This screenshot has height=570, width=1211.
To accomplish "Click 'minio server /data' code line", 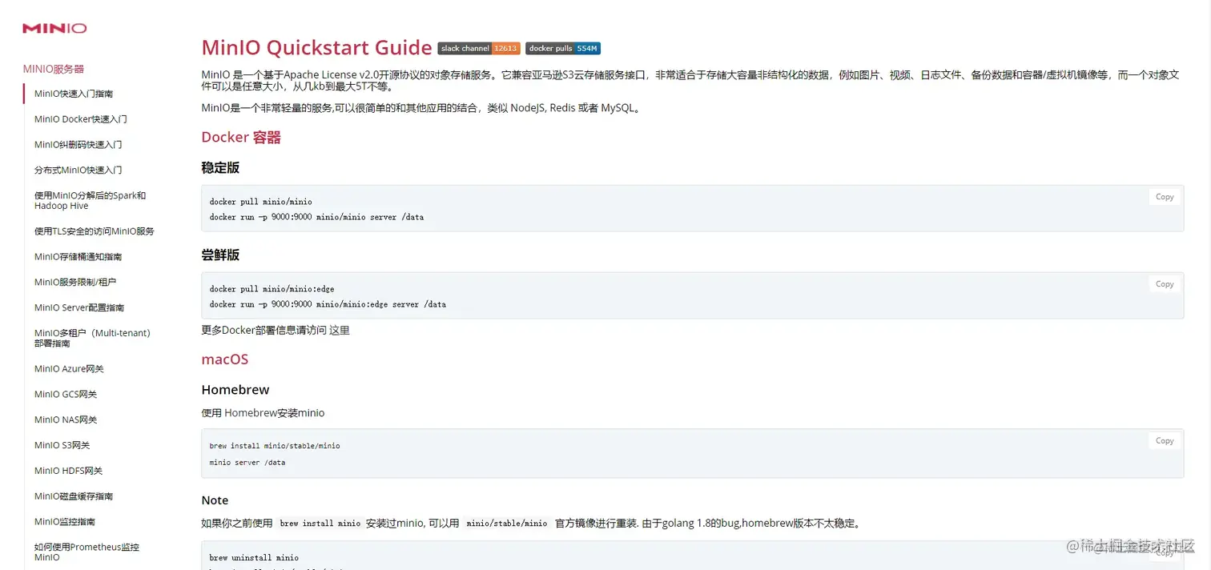I will click(247, 463).
